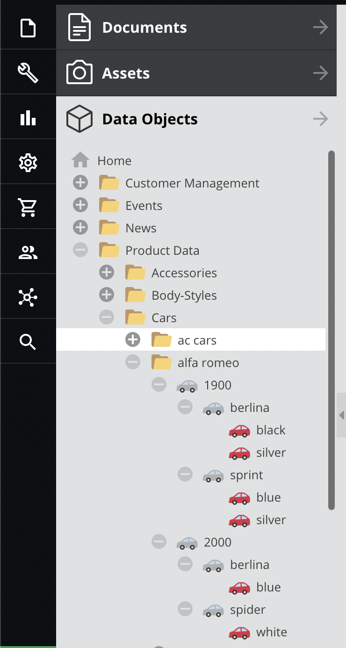346x648 pixels.
Task: Click the shopping cart Ecommerce icon
Action: coord(28,207)
